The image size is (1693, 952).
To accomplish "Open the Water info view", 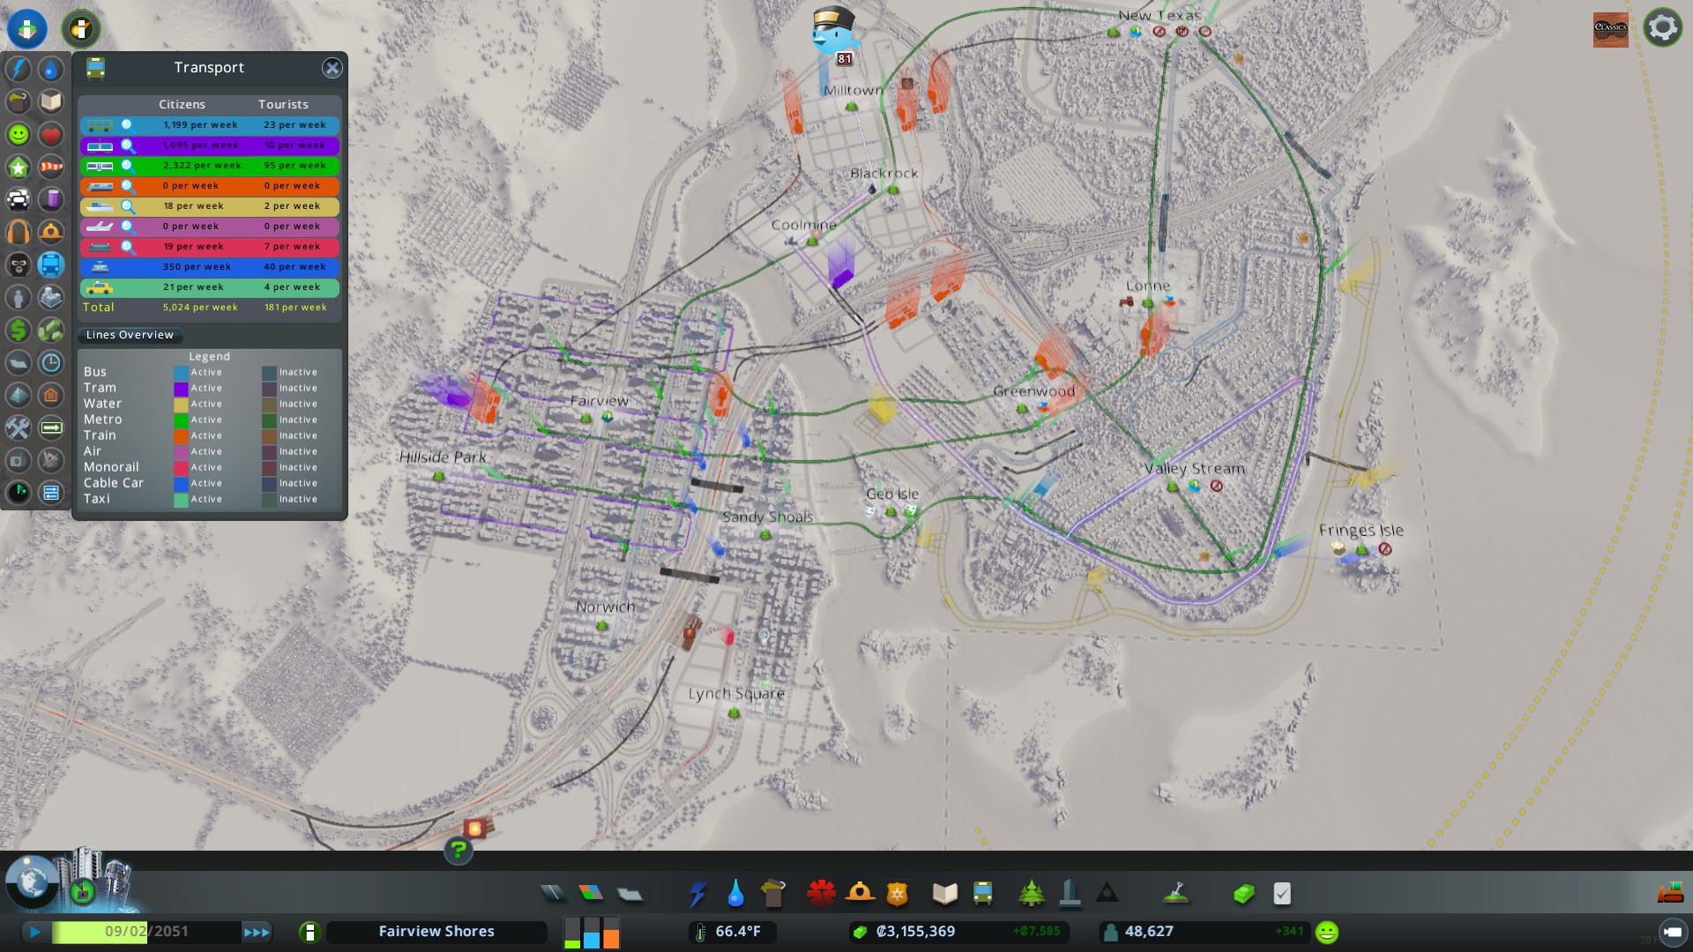I will [51, 69].
